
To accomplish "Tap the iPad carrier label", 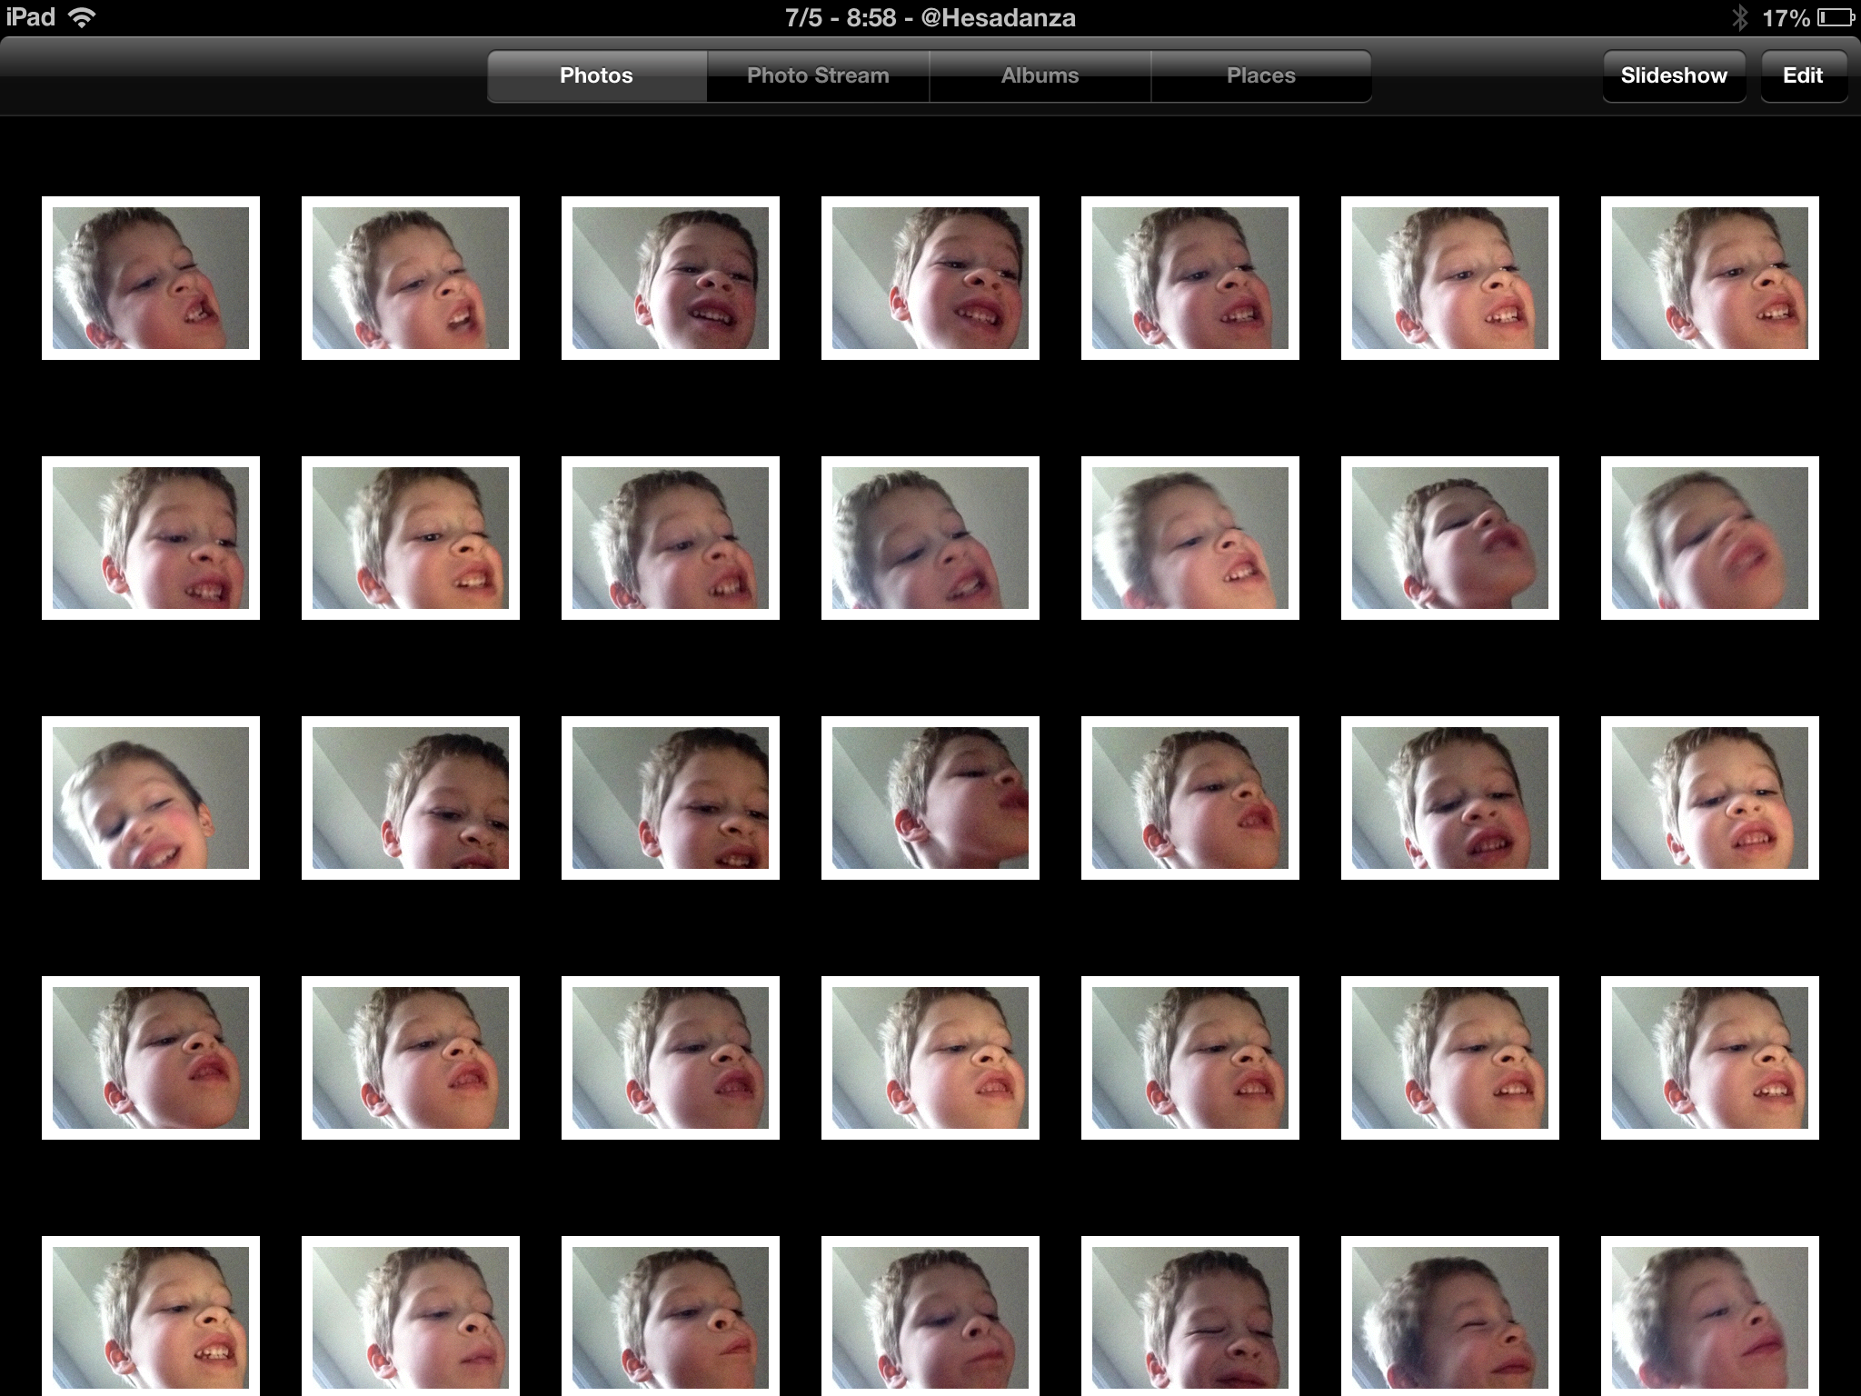I will point(31,17).
